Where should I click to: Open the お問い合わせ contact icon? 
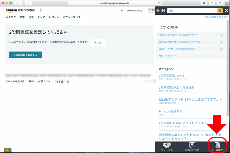pos(192,147)
